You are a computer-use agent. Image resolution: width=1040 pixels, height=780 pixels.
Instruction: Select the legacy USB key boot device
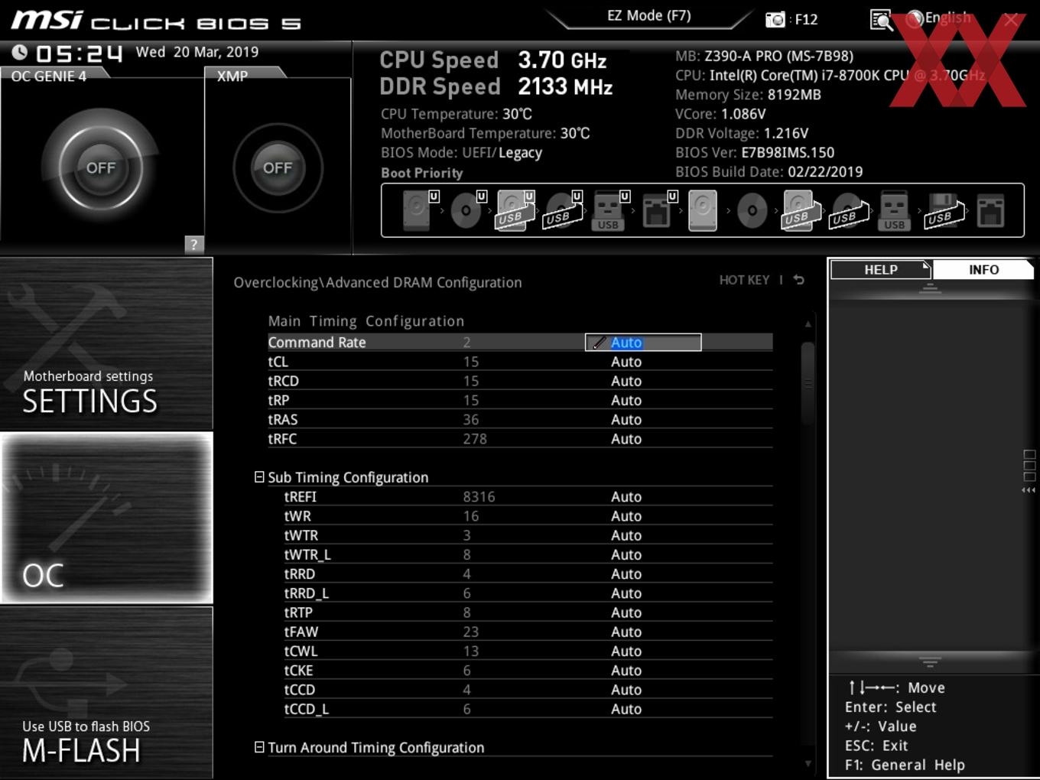[894, 210]
